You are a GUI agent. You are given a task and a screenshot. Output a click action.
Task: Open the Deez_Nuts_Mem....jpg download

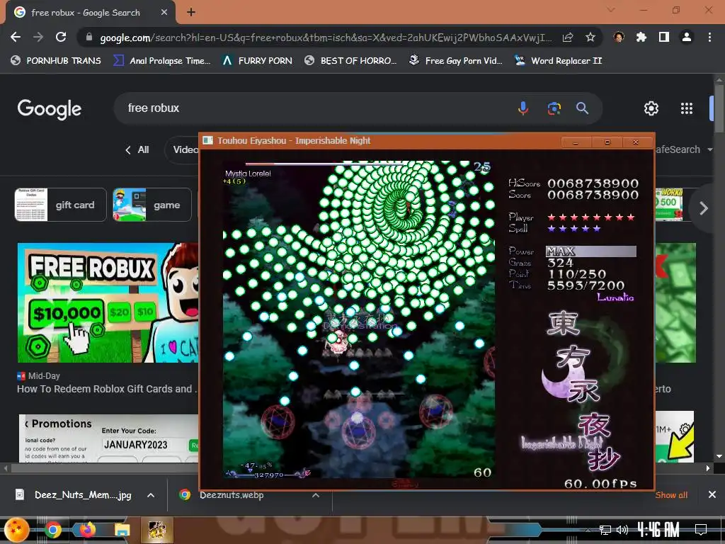tap(74, 495)
